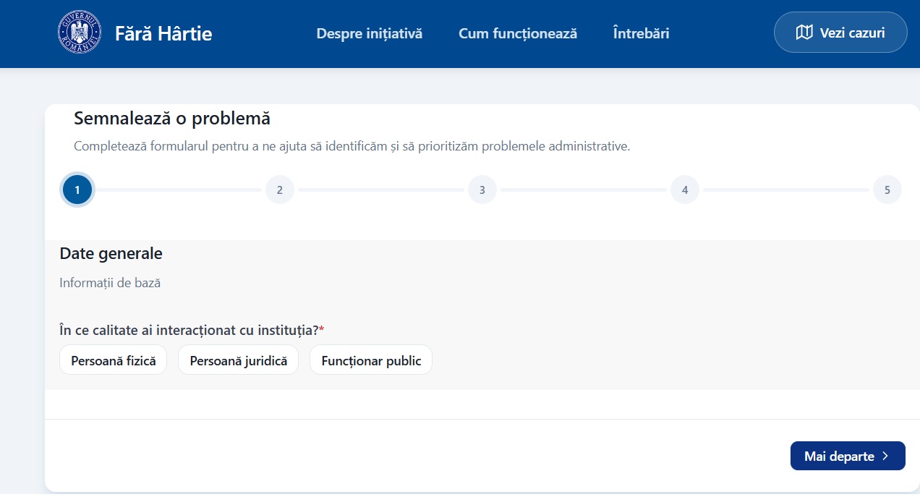
Task: Click the right chevron inside Mai departe
Action: click(x=885, y=456)
